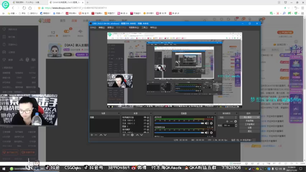Open 淘宝网 bookmark in bookmarks bar
306x172 pixels.
tap(84, 13)
